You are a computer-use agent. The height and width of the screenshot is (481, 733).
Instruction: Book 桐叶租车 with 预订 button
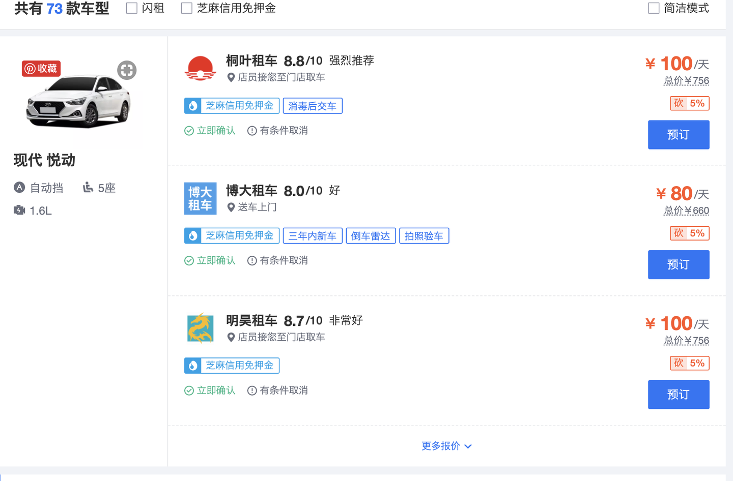(x=679, y=135)
